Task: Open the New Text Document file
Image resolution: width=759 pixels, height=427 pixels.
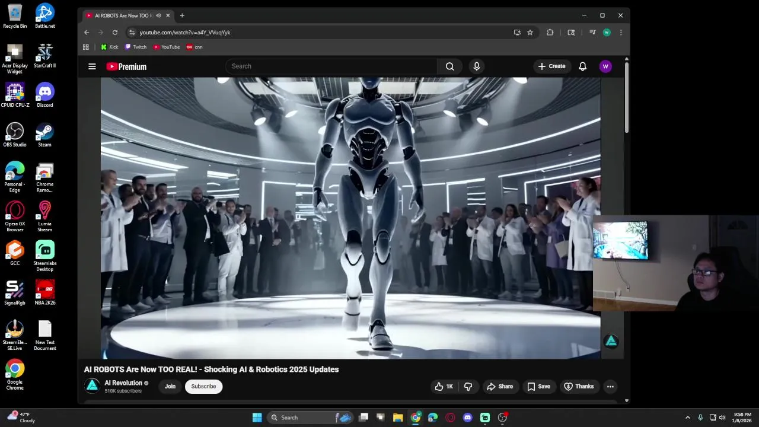Action: pos(44,335)
